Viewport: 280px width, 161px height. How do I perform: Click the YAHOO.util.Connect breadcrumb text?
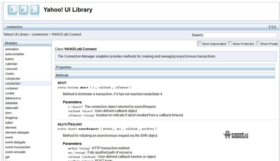pos(66,34)
